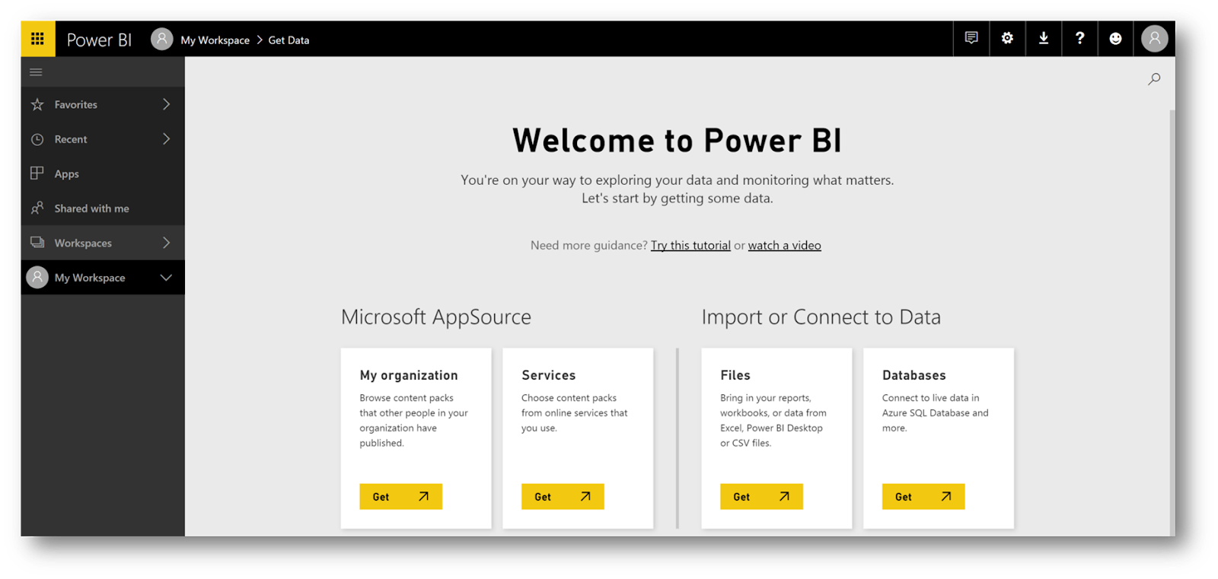The image size is (1218, 579).
Task: Click the Files card title
Action: [x=735, y=375]
